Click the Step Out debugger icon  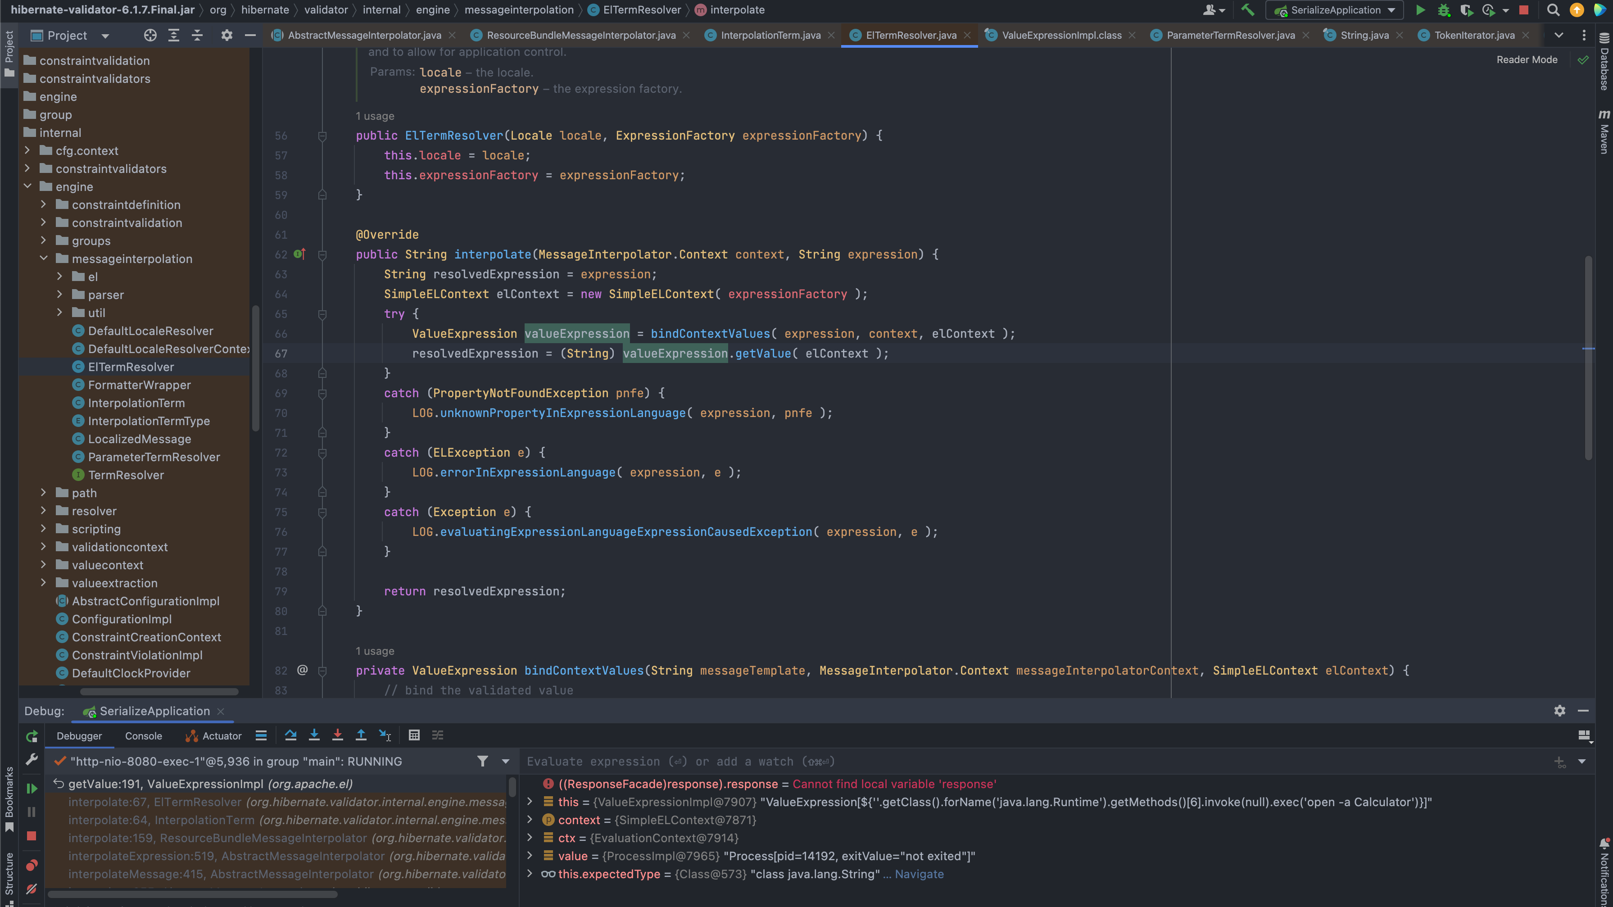pyautogui.click(x=361, y=735)
